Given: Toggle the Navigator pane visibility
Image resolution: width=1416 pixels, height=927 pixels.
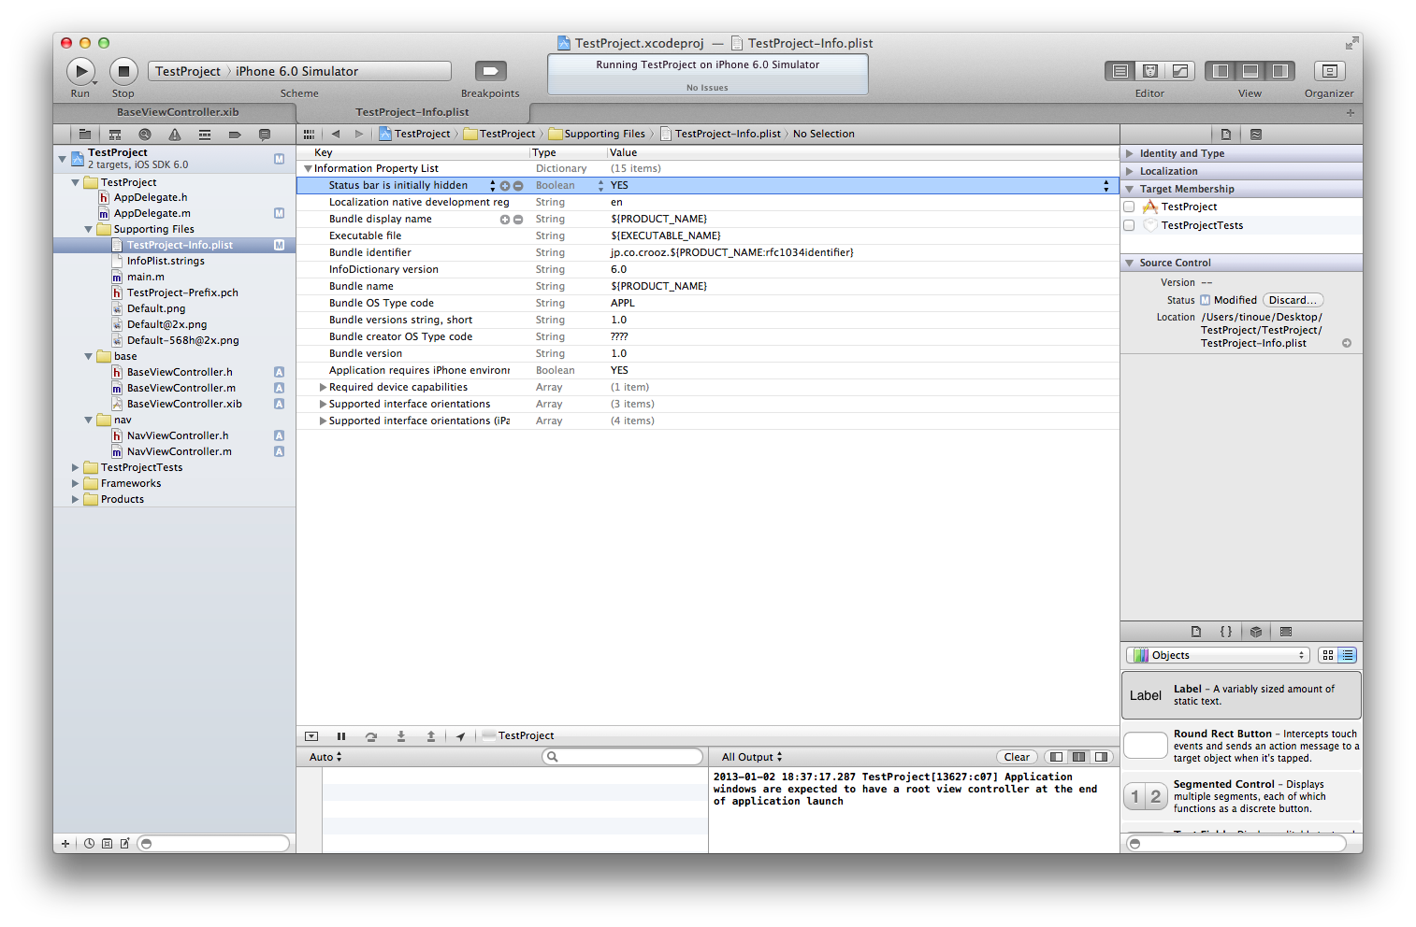Looking at the screenshot, I should coord(1221,71).
